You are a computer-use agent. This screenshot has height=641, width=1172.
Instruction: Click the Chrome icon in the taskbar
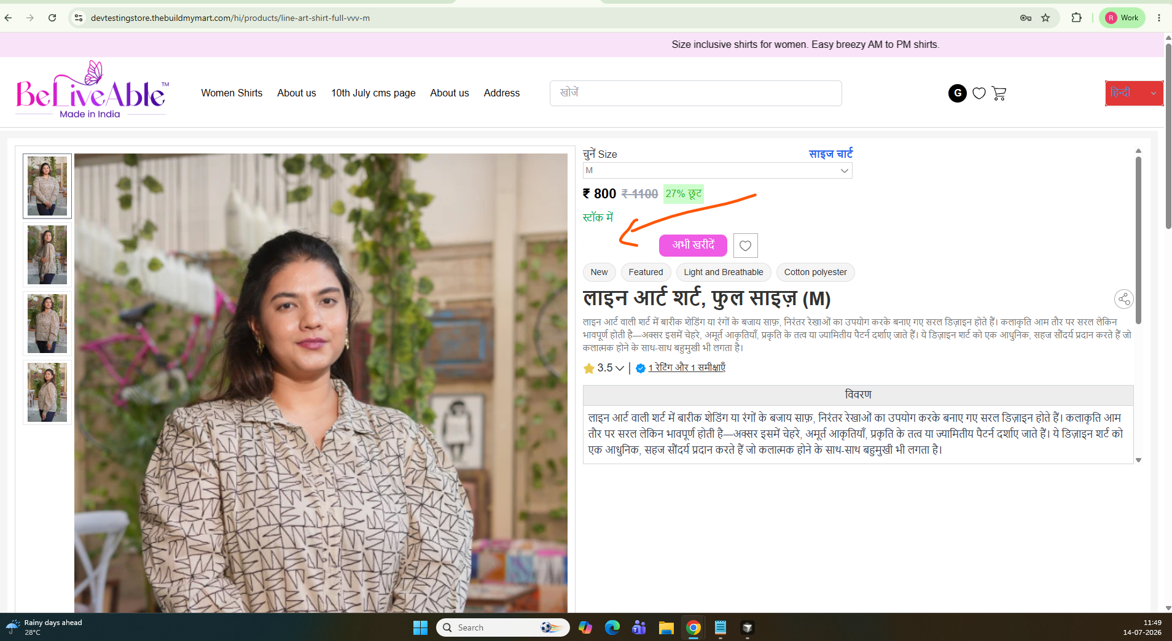pos(693,627)
